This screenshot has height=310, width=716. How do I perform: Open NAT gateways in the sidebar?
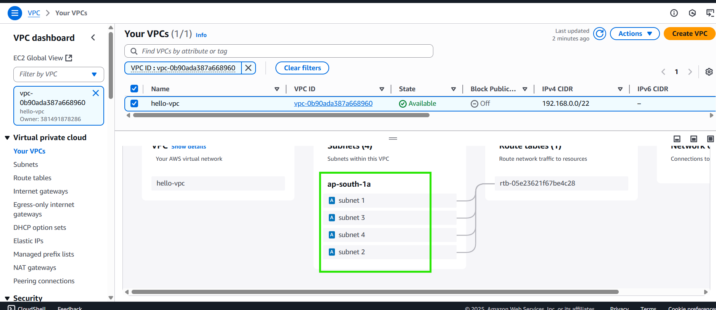[x=35, y=268]
